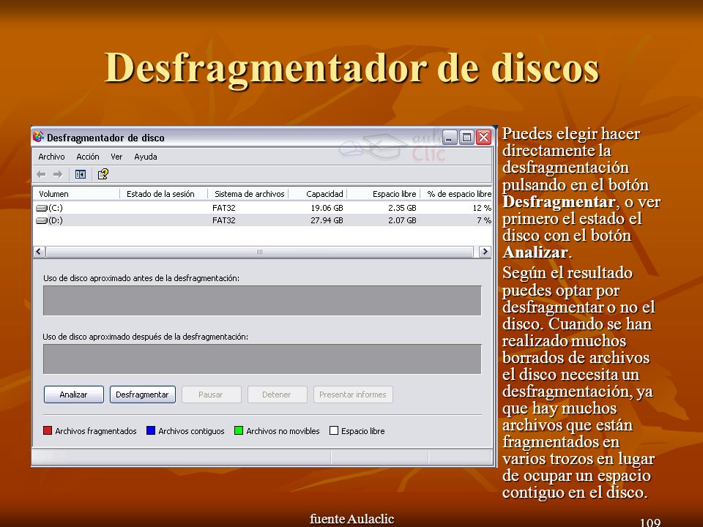The image size is (703, 527).
Task: Click the scroll-left arrow of the volume list
Action: tap(39, 251)
